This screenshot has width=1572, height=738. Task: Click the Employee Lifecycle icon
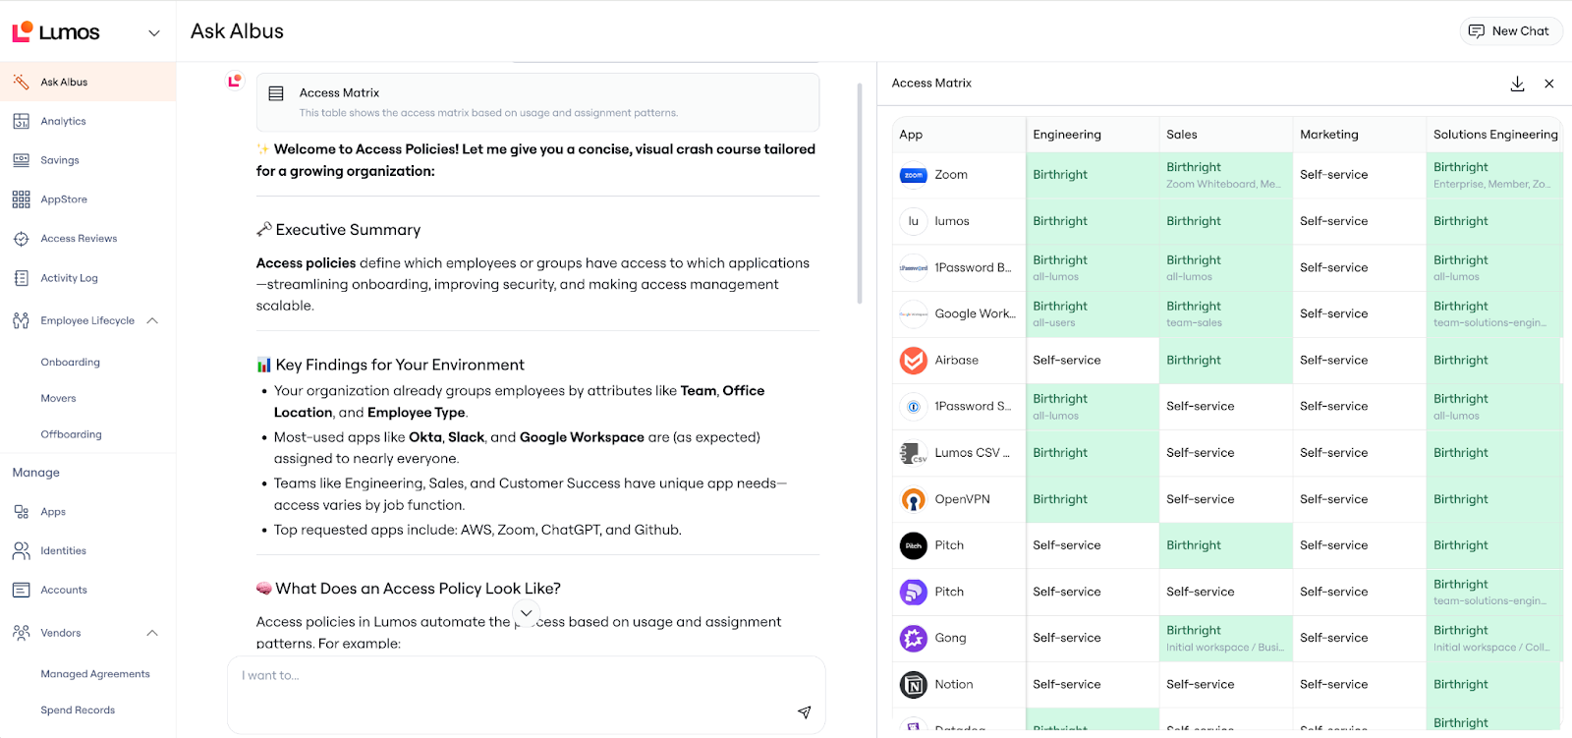coord(22,320)
